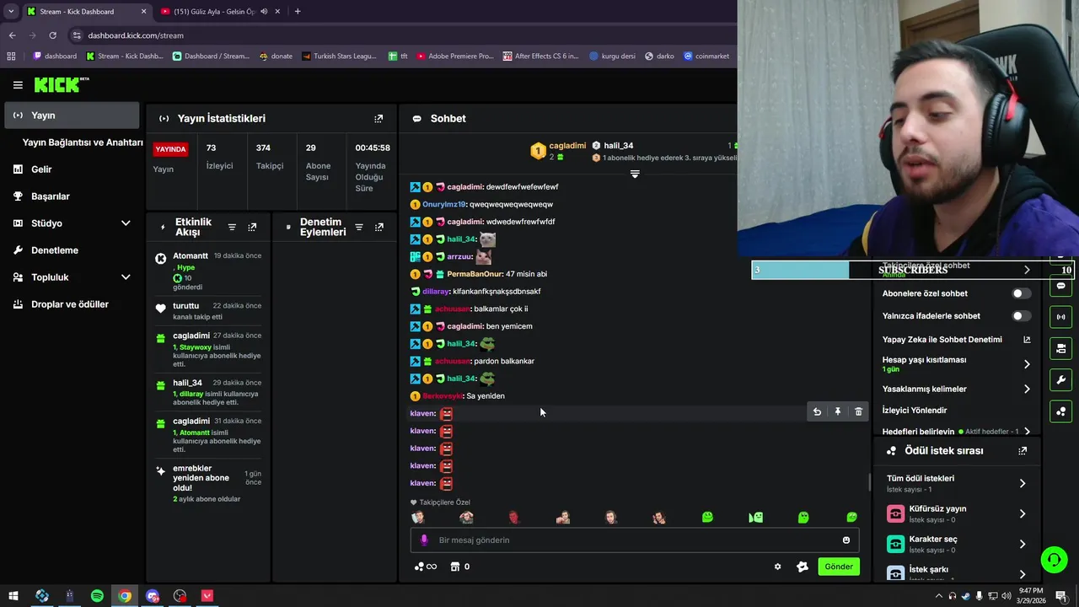This screenshot has height=607, width=1079.
Task: Open Denetleme in the sidebar
Action: 72,250
